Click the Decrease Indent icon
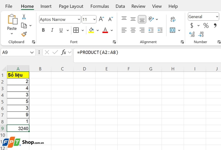221x150 pixels. [151, 30]
